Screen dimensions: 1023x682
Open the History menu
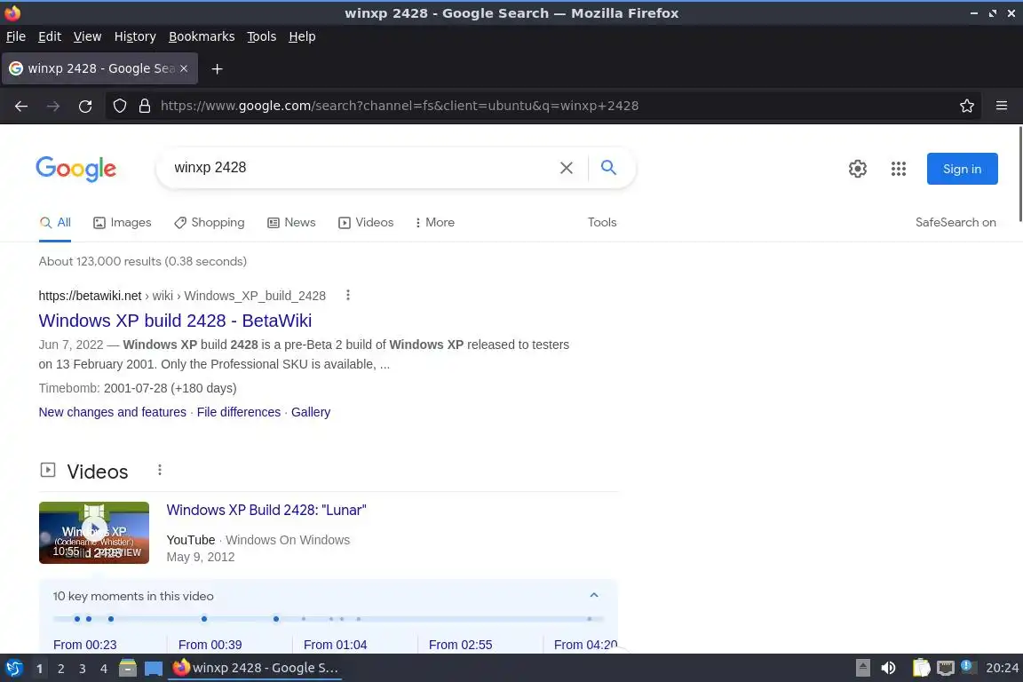tap(135, 36)
